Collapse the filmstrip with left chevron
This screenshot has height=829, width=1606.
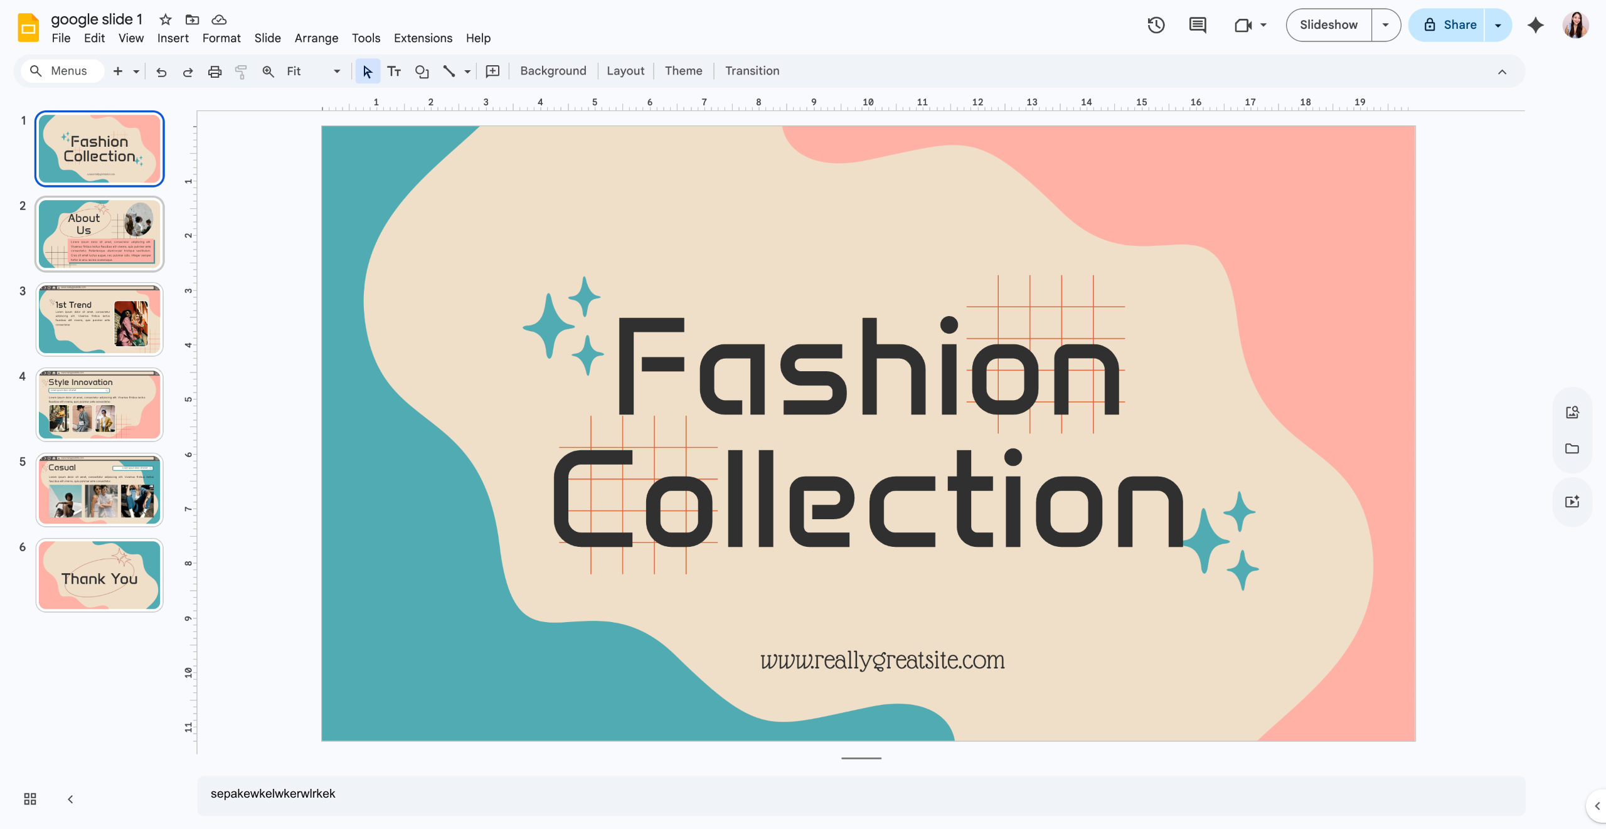[x=70, y=799]
